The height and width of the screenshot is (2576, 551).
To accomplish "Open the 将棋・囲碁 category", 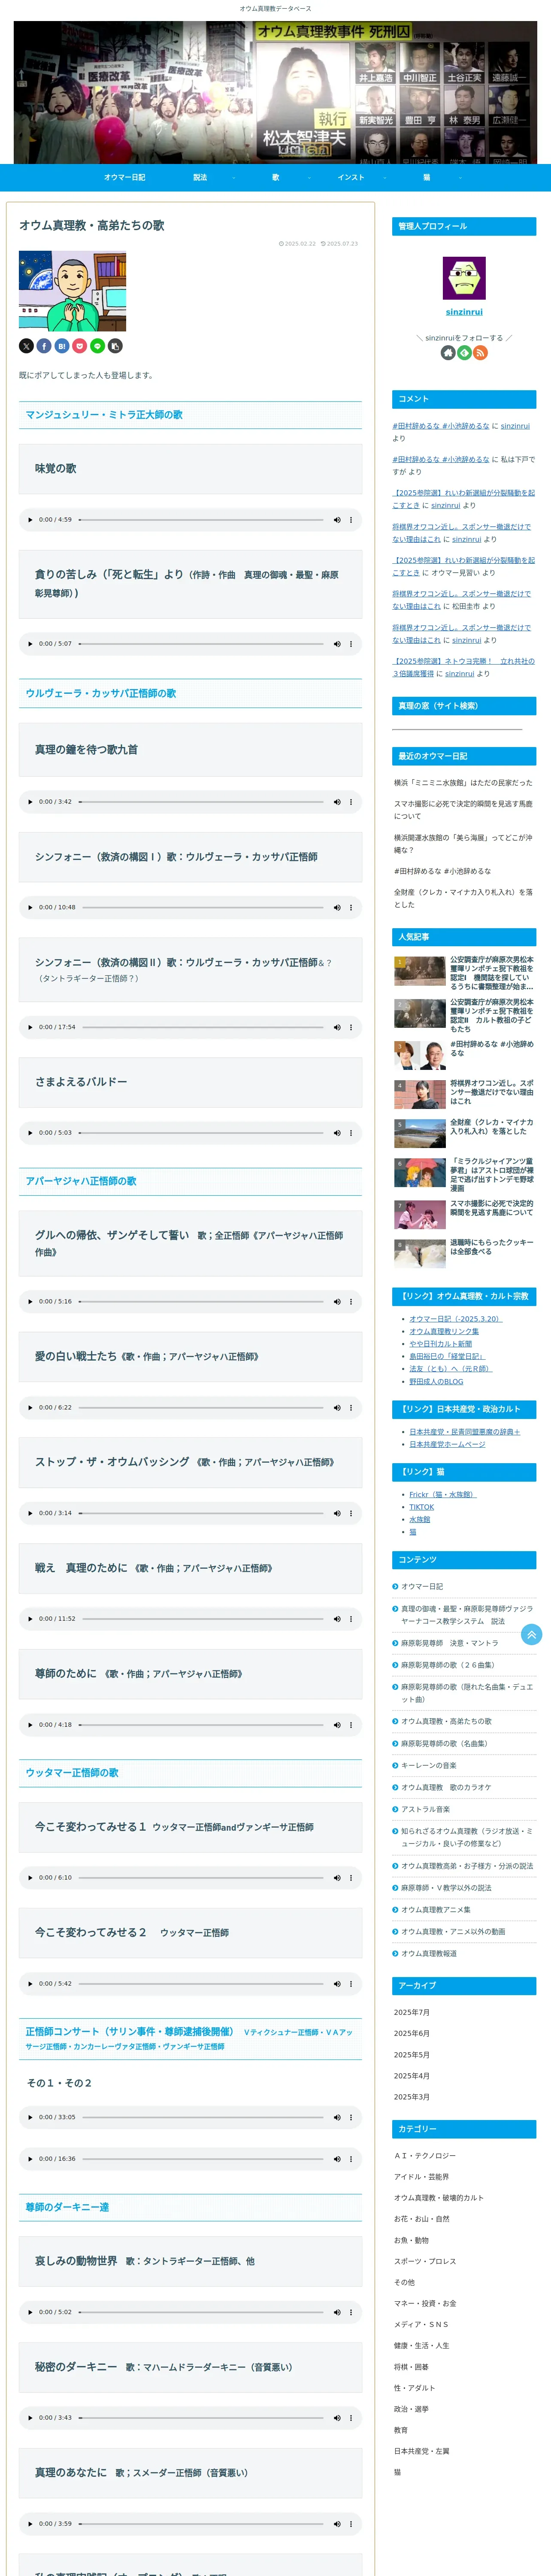I will point(411,2367).
